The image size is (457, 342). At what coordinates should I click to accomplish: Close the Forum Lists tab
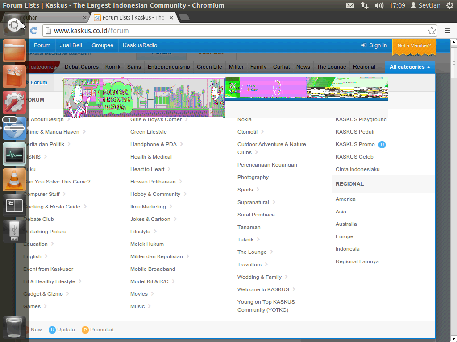coord(171,18)
